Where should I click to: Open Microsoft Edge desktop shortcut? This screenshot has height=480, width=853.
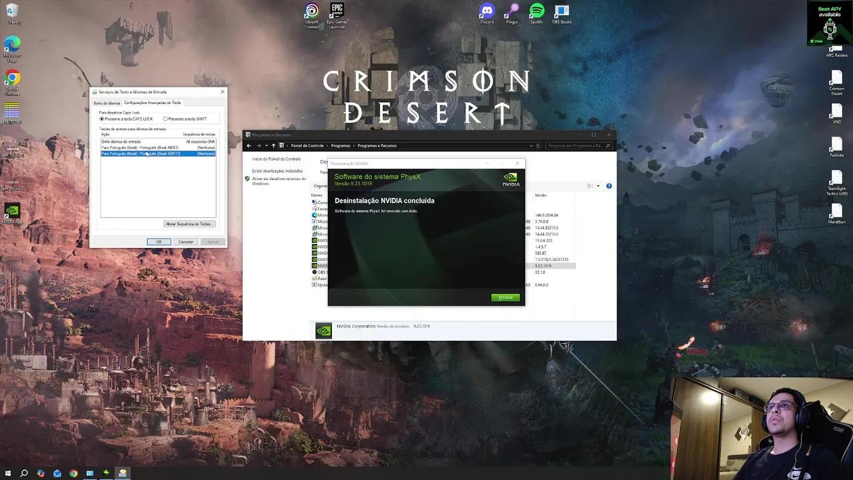13,47
